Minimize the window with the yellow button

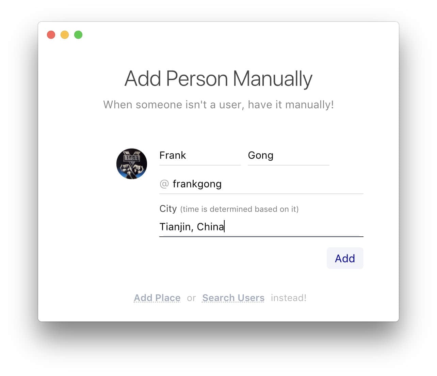65,35
